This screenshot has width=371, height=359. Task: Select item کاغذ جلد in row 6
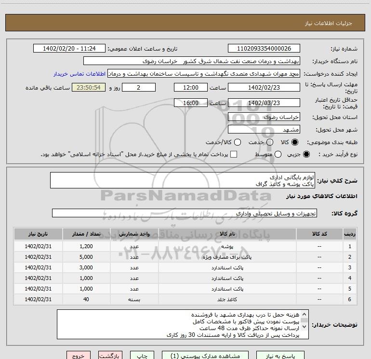227,300
